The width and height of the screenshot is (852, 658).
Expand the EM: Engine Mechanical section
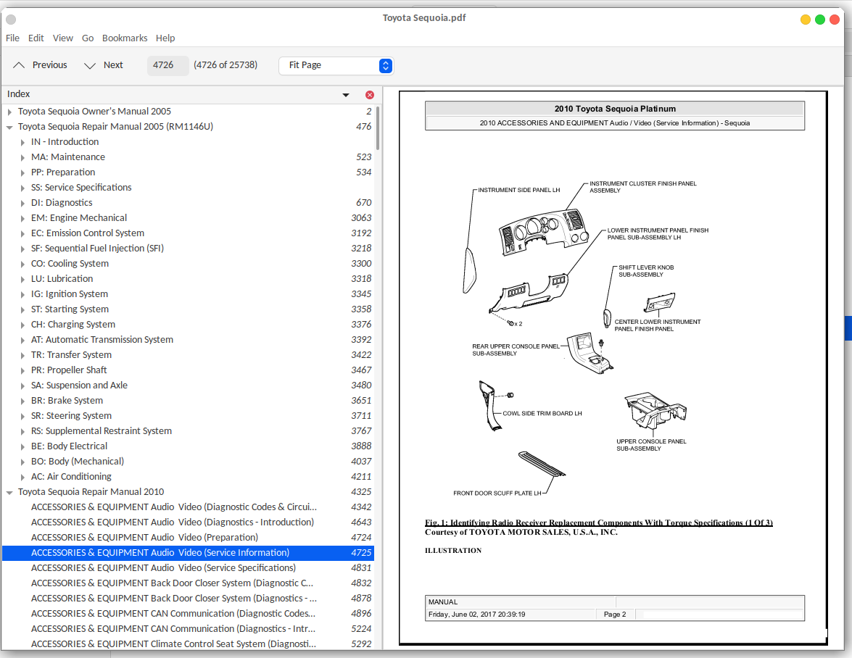(x=22, y=218)
